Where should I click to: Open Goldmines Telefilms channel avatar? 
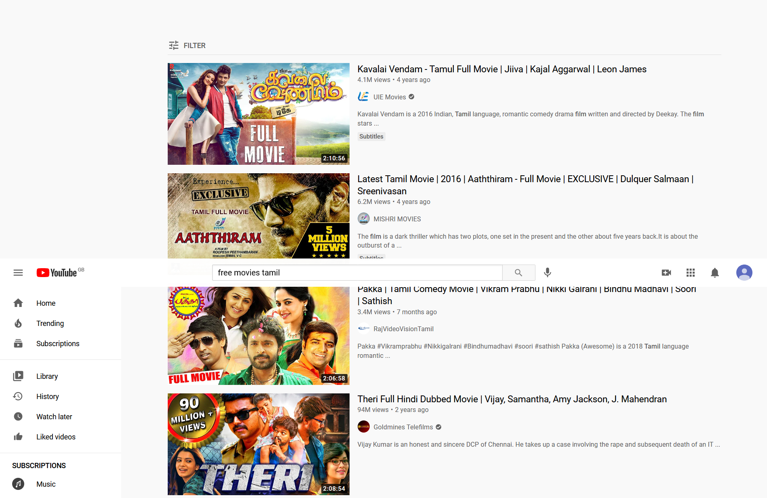click(x=364, y=427)
